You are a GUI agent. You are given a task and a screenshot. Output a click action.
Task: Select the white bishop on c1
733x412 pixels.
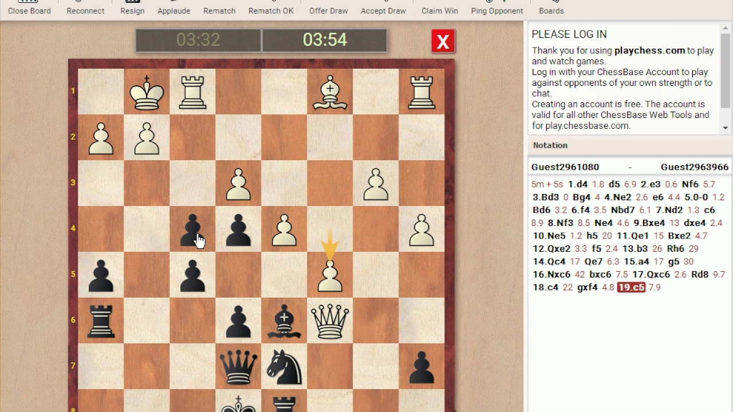point(330,93)
